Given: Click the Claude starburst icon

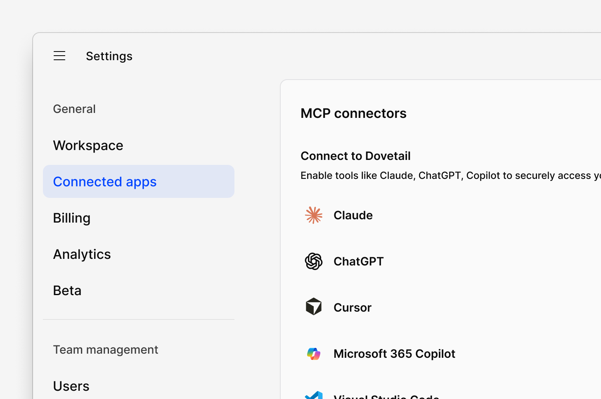Looking at the screenshot, I should pos(314,215).
